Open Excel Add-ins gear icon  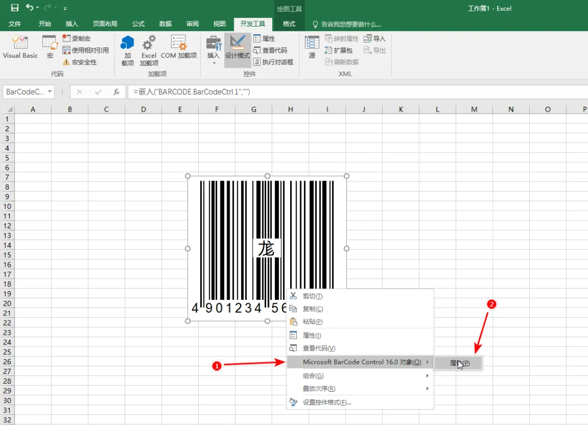tap(149, 50)
